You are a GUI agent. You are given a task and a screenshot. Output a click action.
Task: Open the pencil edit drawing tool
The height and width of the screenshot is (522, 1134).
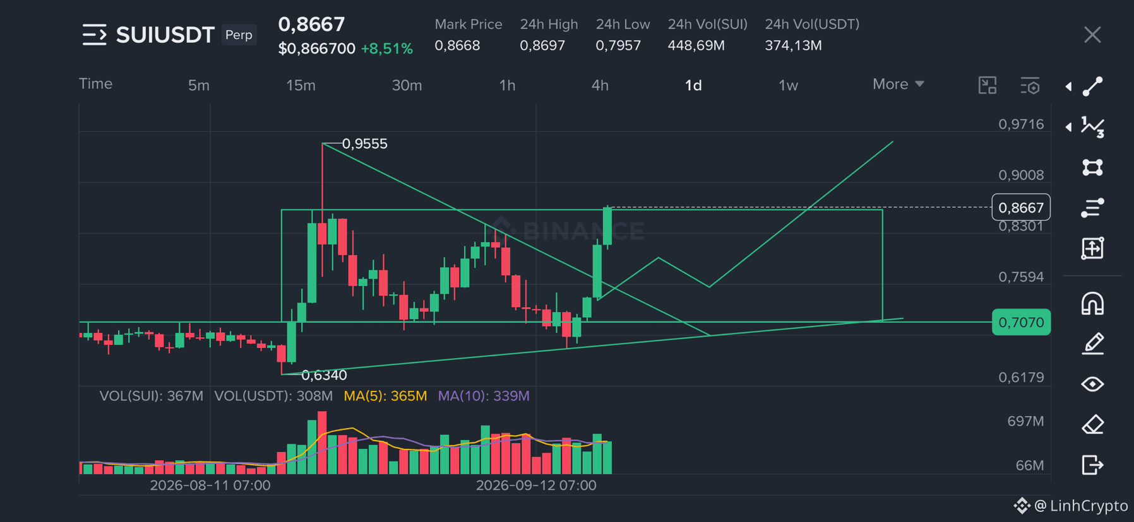pos(1093,344)
